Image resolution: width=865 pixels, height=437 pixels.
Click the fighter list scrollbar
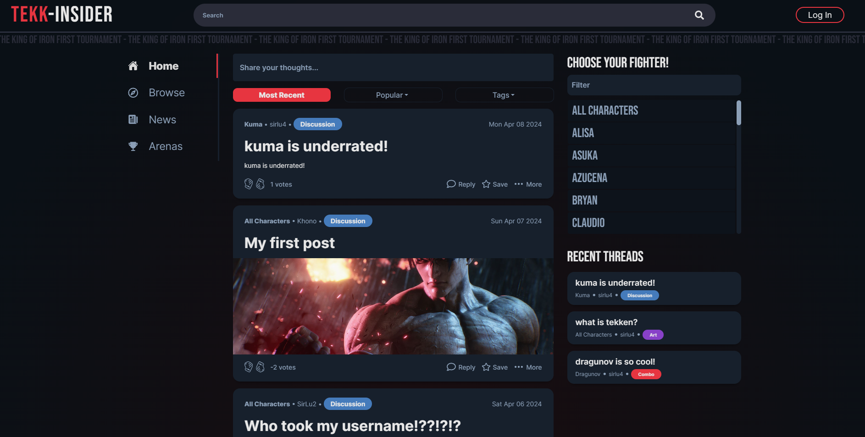point(739,113)
